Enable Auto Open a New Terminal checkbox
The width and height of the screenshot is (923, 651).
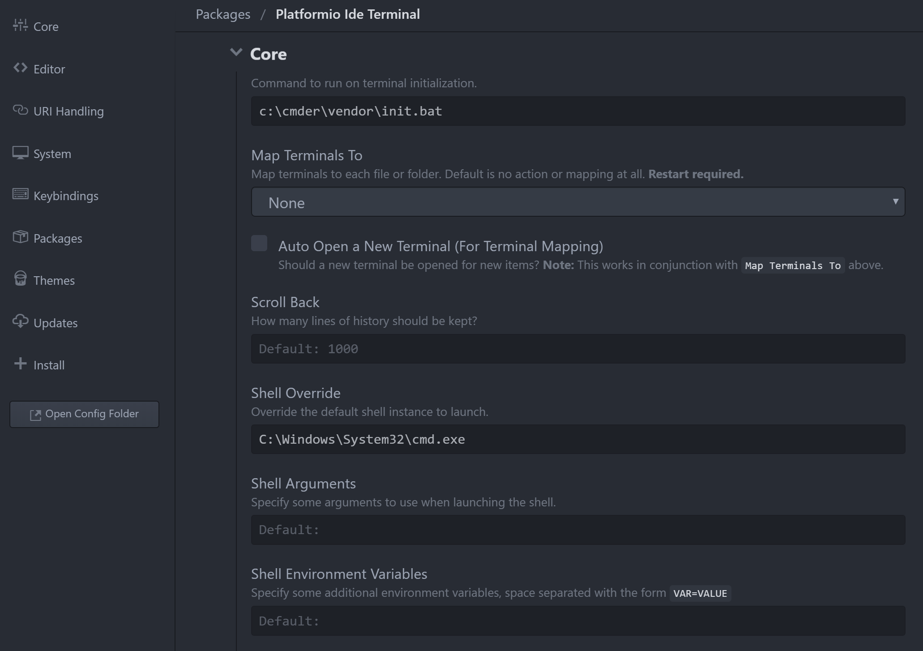[259, 244]
